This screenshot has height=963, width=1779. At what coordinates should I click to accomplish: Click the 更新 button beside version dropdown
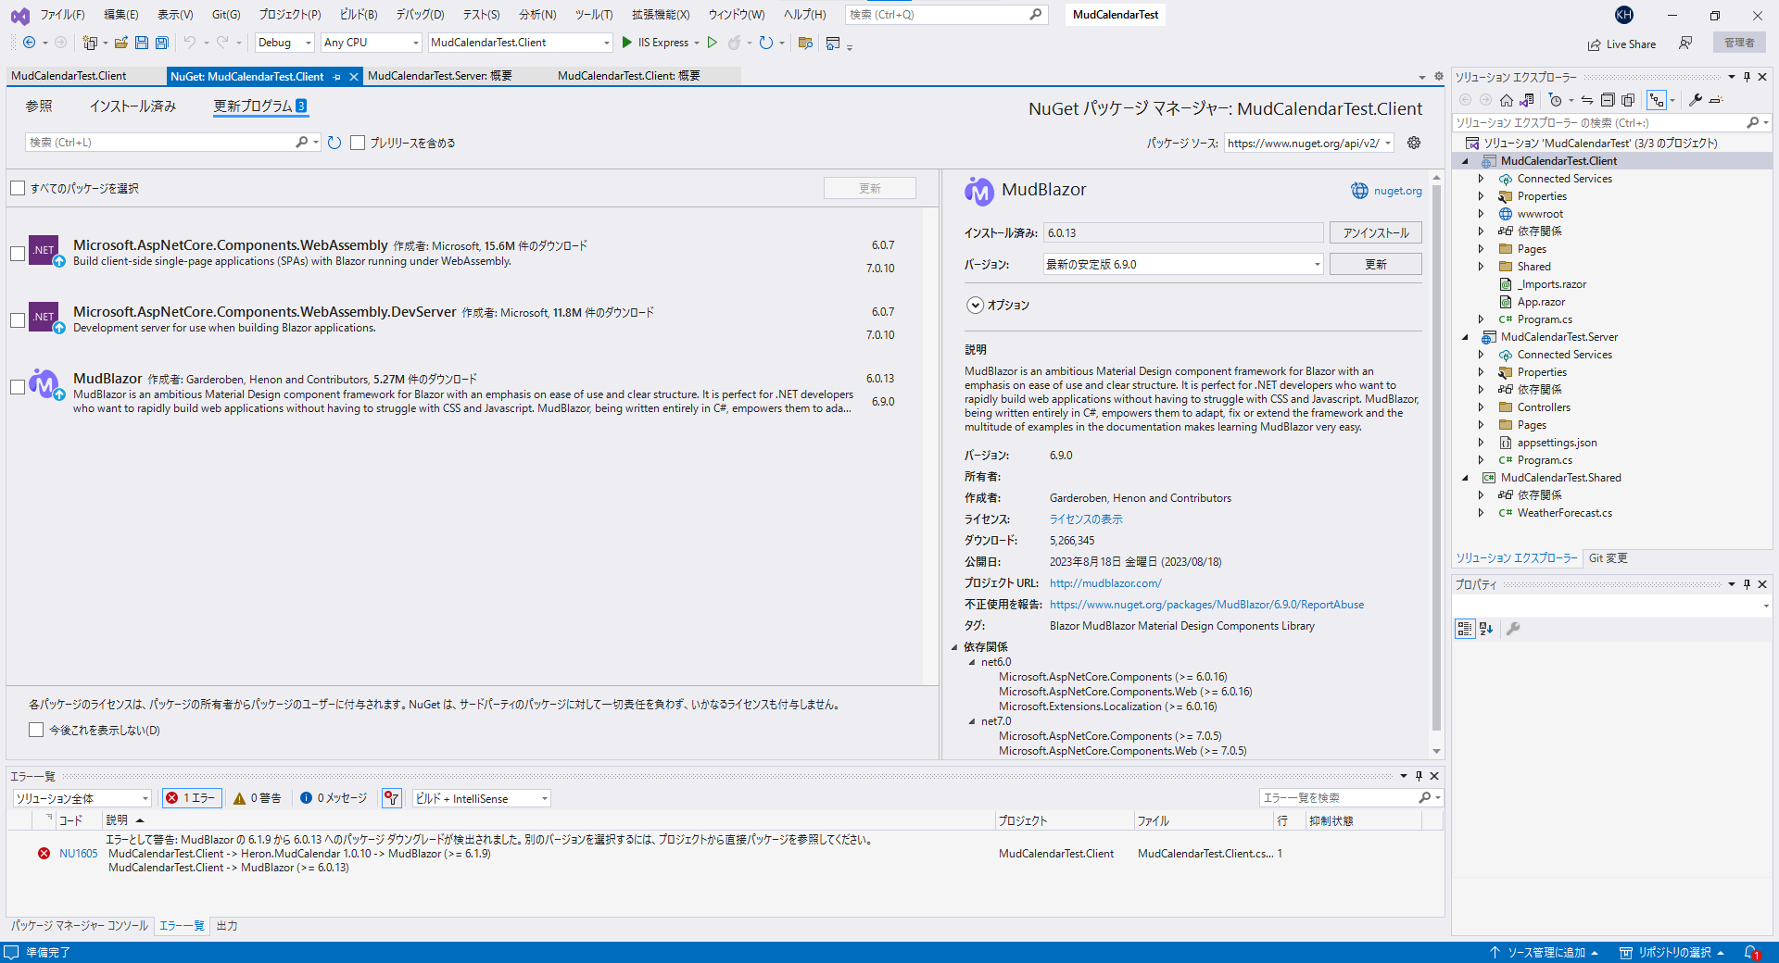click(x=1376, y=265)
